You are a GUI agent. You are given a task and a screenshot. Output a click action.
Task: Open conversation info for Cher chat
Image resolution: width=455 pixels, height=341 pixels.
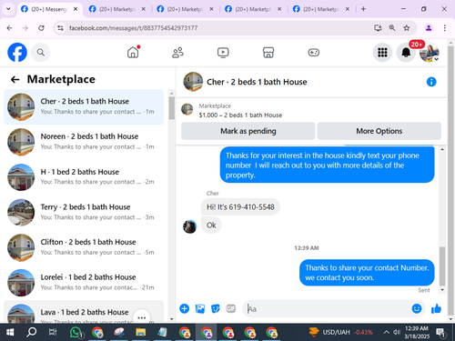point(431,82)
